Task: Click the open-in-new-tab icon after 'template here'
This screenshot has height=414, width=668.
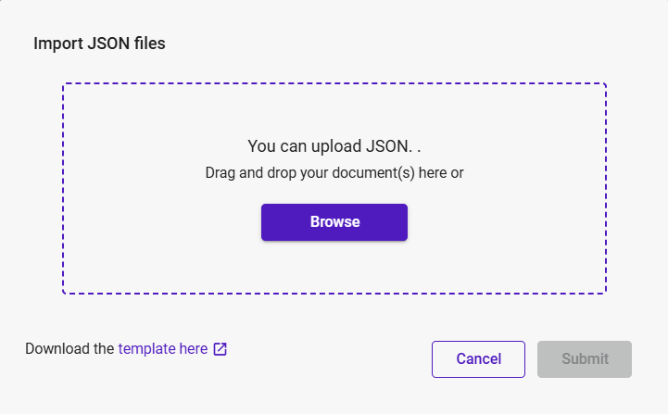Action: tap(220, 349)
